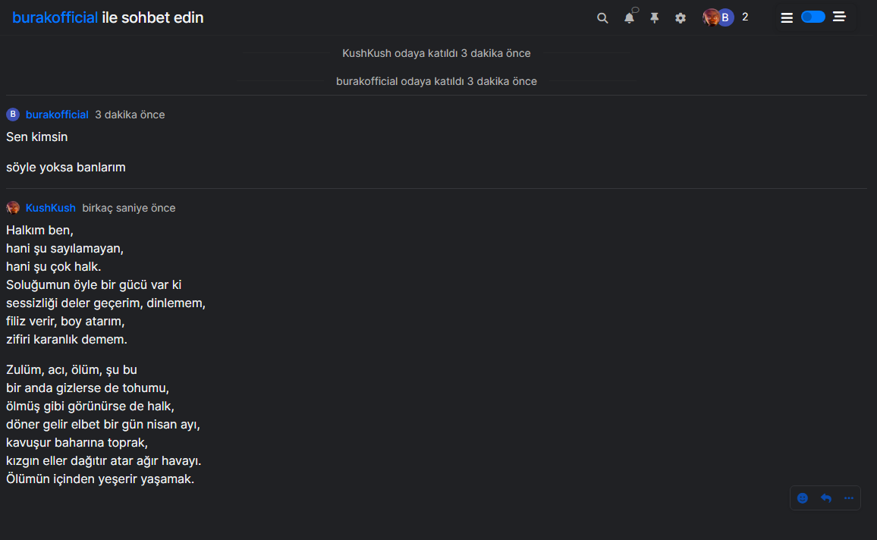
Task: Click the '3 dakika önce' timestamp link
Action: pyautogui.click(x=129, y=114)
